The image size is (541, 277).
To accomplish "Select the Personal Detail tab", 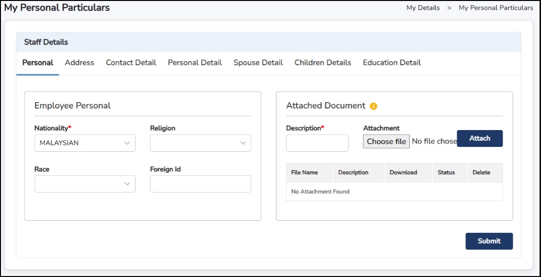I will point(194,63).
